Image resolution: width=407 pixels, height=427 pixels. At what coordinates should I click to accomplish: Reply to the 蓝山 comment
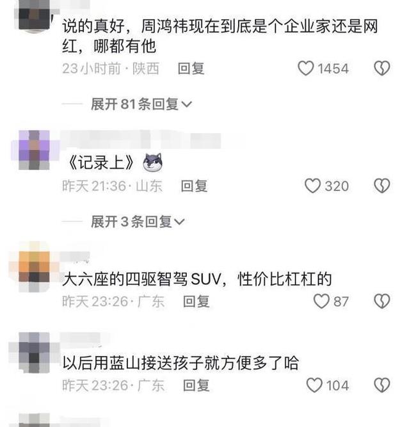(x=196, y=385)
